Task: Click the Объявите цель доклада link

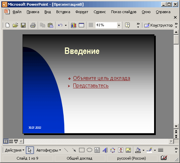Action: (x=102, y=78)
